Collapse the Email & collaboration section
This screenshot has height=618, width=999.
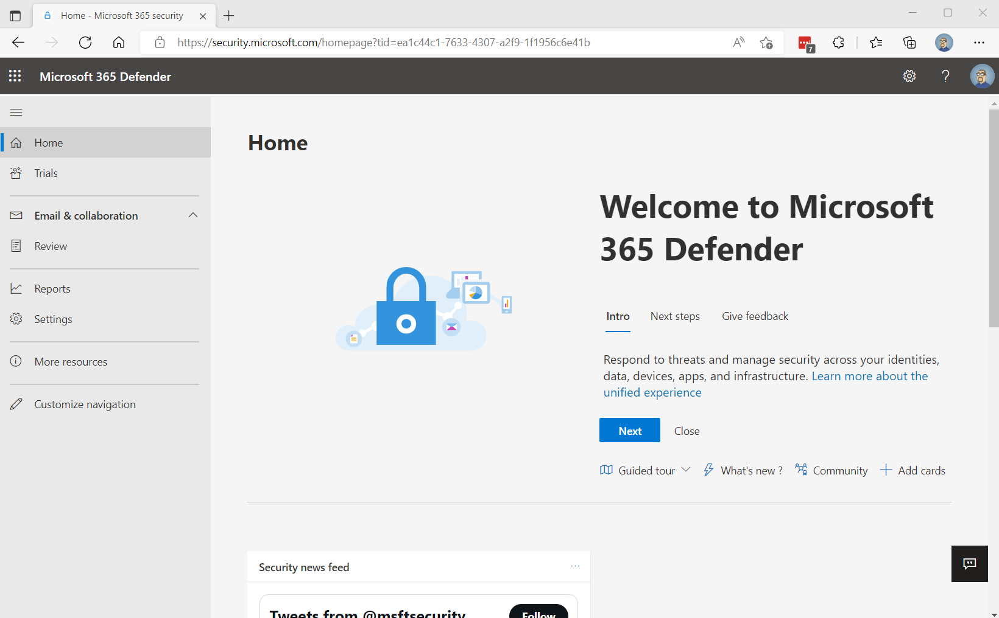(x=193, y=215)
